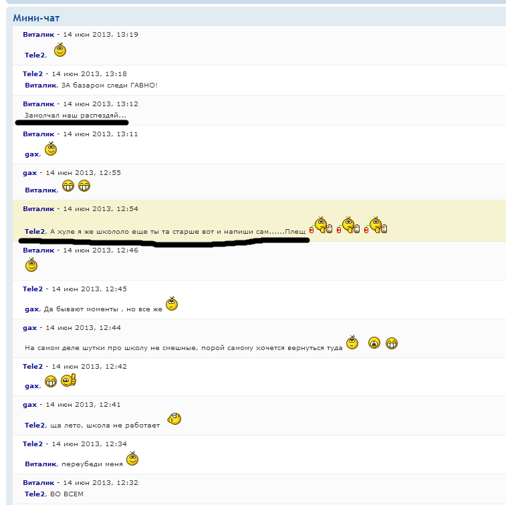Open author Tele2's profile from the 12:34 post

coord(33,444)
